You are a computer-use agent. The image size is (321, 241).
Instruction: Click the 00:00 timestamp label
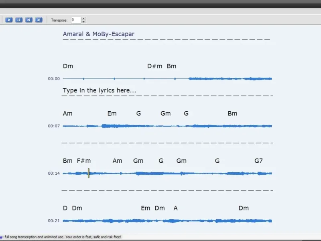[54, 79]
